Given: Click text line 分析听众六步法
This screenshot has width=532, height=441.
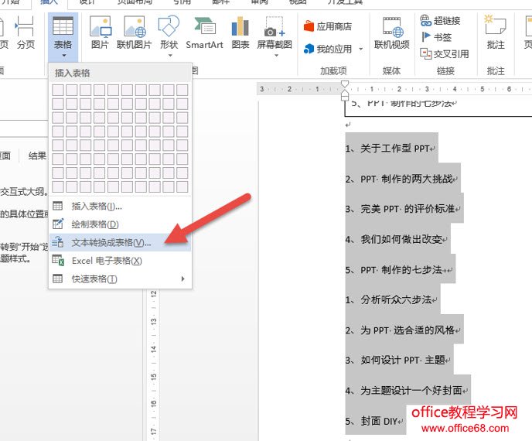Looking at the screenshot, I should 396,299.
